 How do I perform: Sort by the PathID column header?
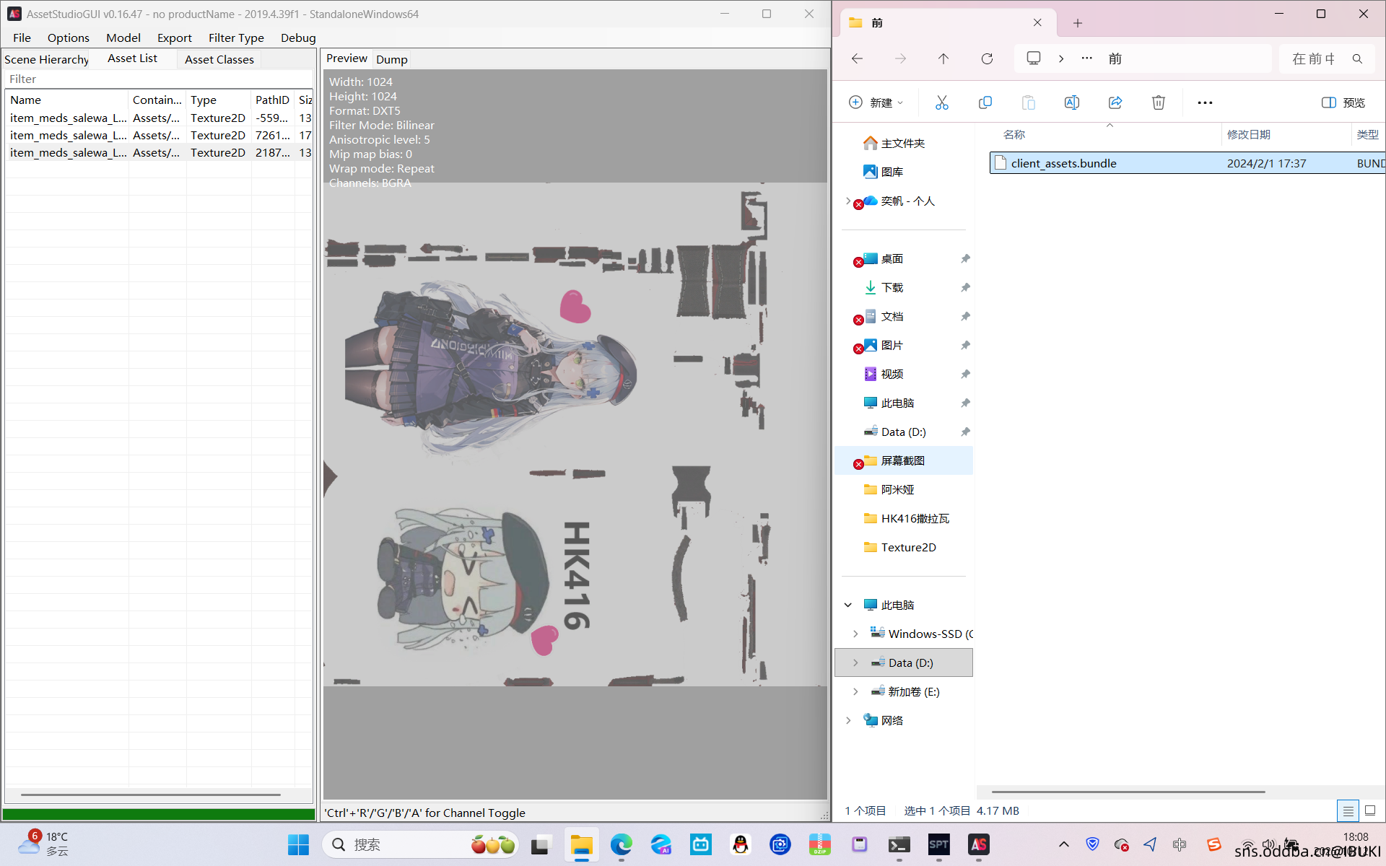pyautogui.click(x=272, y=100)
